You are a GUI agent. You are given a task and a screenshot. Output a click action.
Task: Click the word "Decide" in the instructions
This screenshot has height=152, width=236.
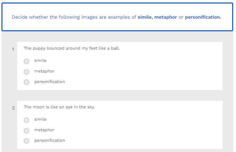(x=20, y=17)
